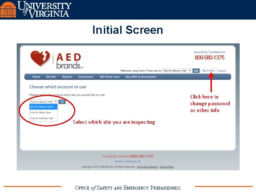This screenshot has height=192, width=256.
Task: Click GO beside the account dropdown
Action: [62, 102]
